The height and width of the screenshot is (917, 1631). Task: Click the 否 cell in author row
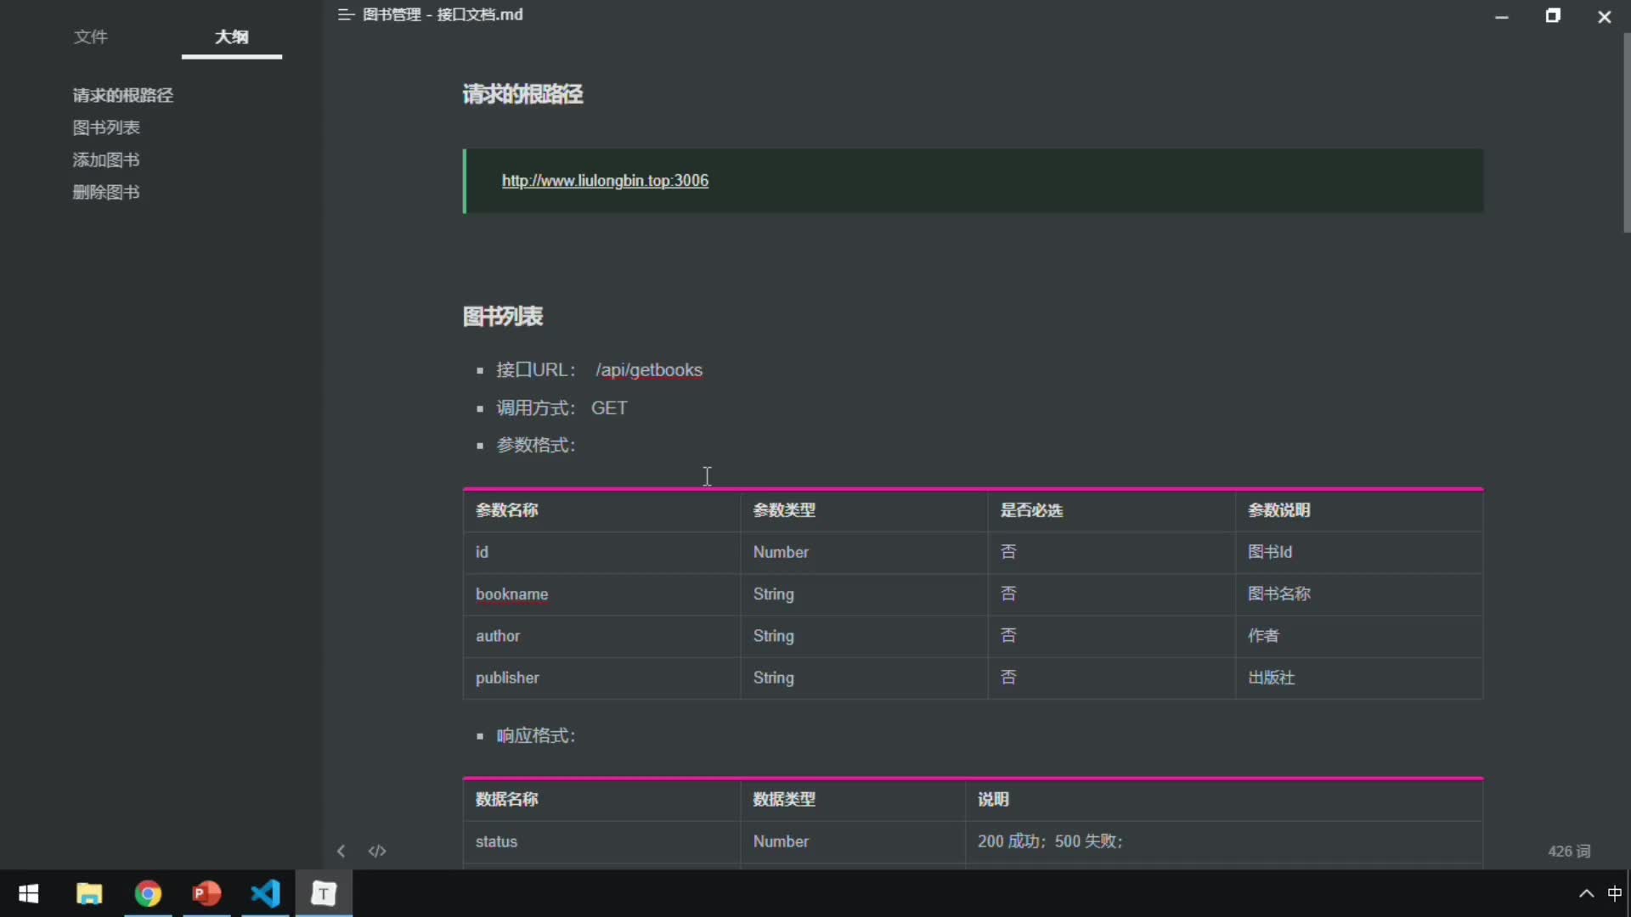click(x=1111, y=636)
